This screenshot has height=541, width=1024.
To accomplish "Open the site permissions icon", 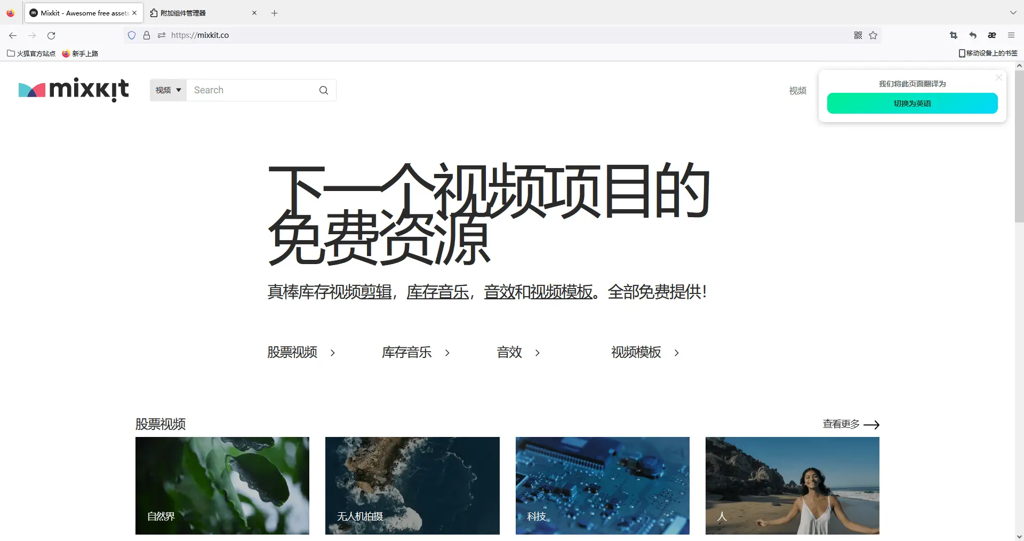I will pos(162,35).
